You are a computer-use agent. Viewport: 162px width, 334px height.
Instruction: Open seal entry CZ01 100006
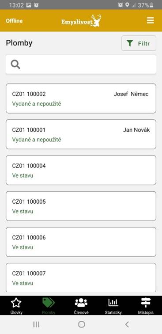click(81, 242)
